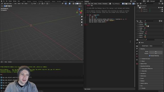Enable Screen Space Reflections checkbox
164x92 pixels.
click(x=141, y=69)
